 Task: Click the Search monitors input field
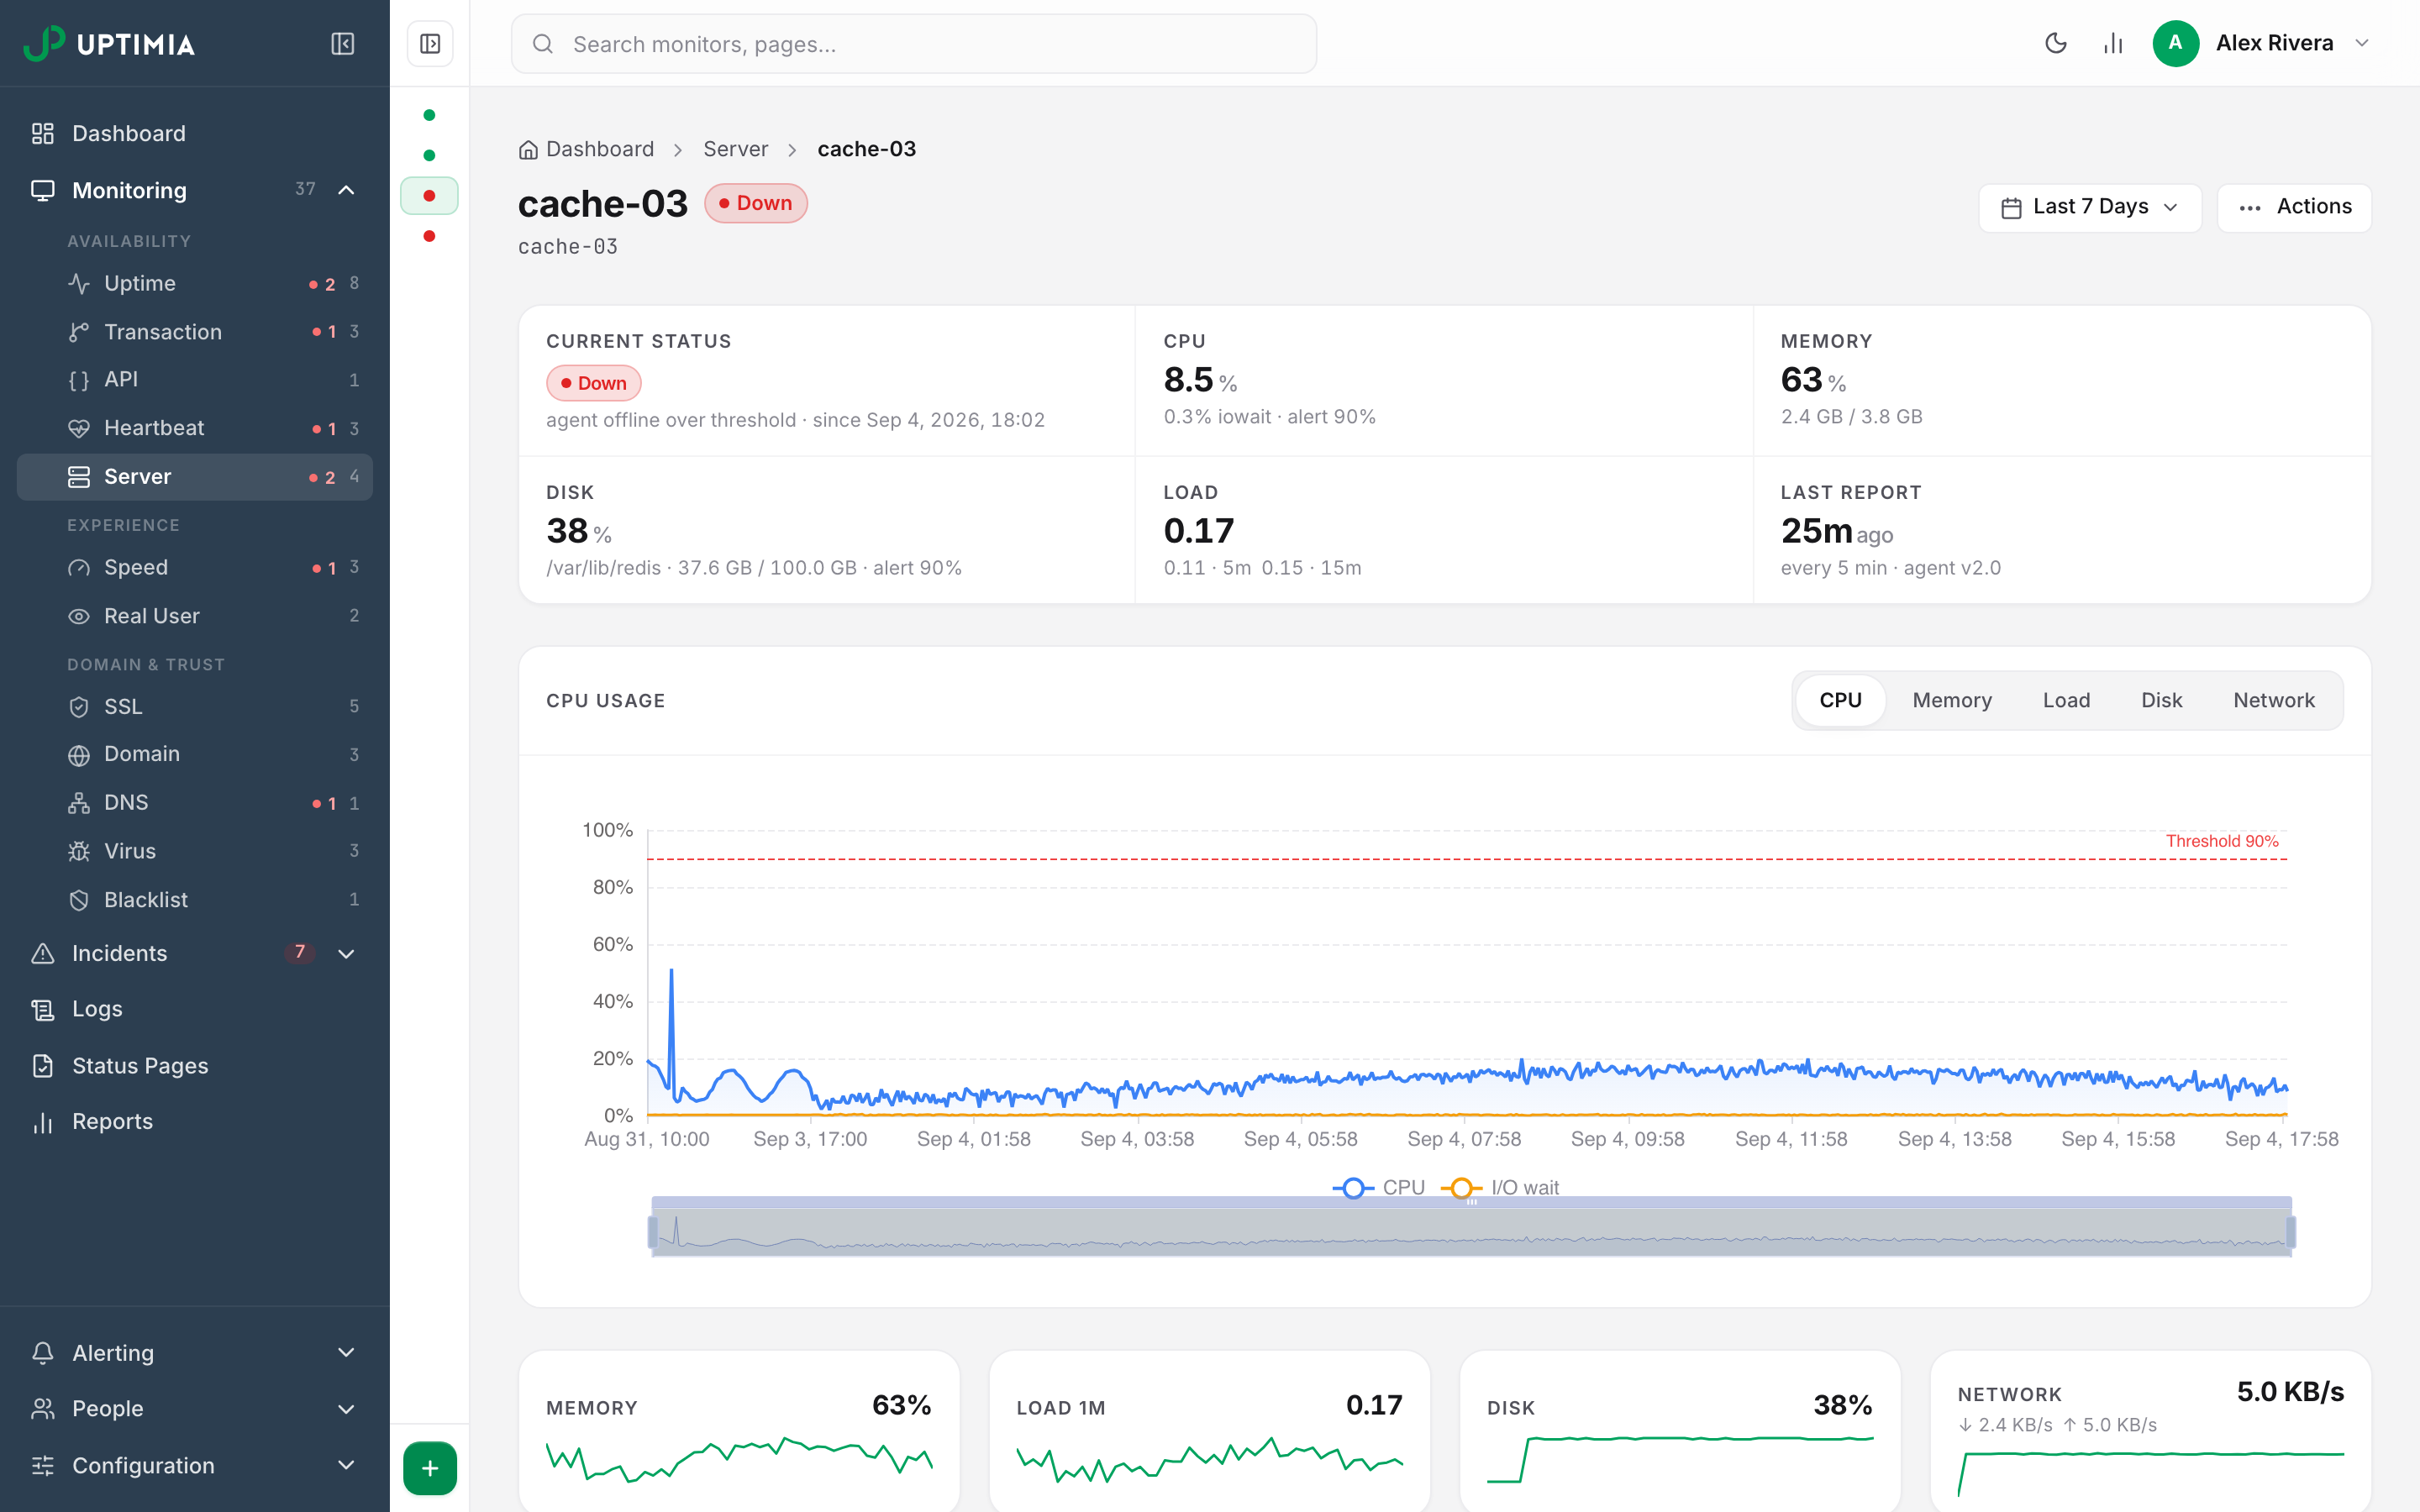pos(913,44)
